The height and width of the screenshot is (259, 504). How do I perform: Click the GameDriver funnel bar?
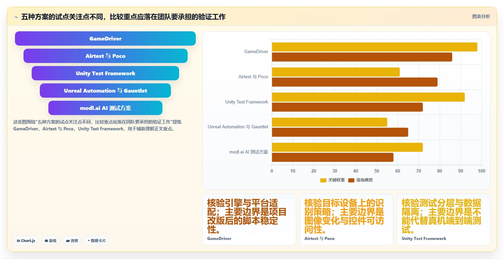pyautogui.click(x=105, y=38)
